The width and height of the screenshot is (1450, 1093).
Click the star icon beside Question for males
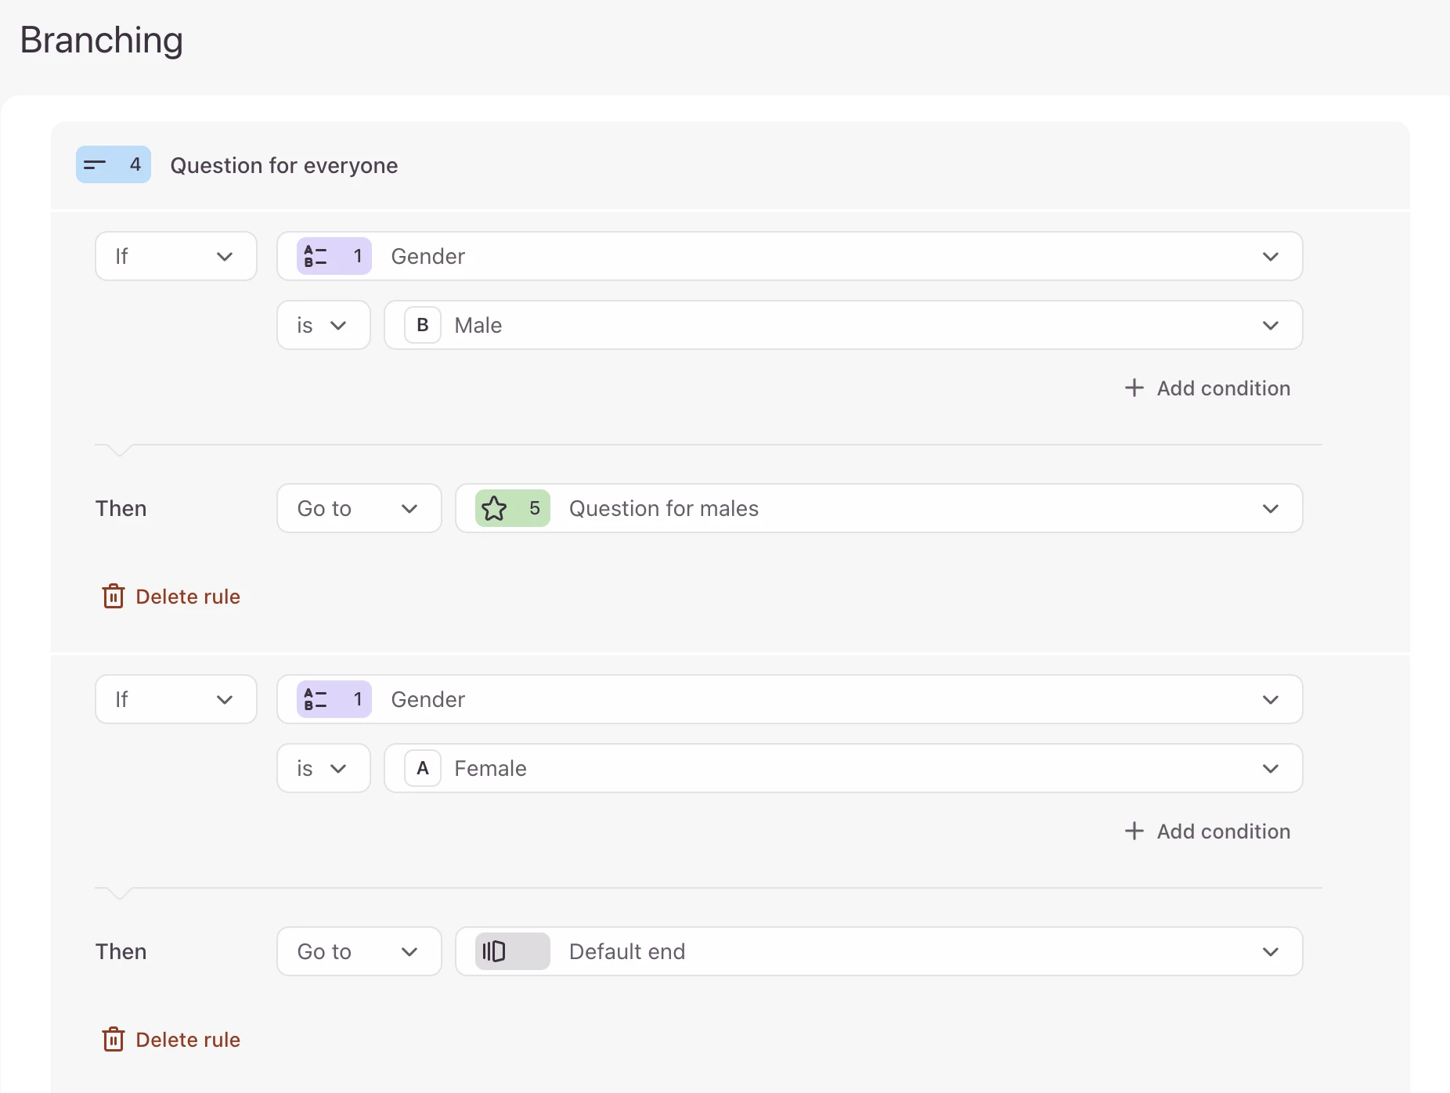pos(495,508)
